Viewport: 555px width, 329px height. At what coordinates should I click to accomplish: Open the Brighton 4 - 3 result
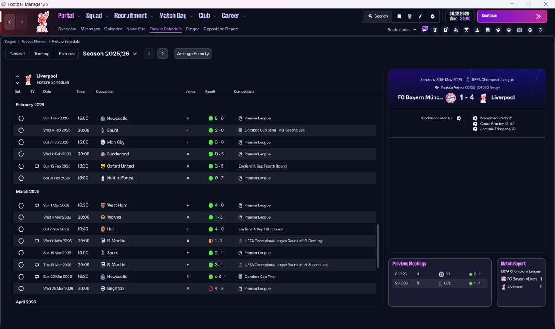point(216,288)
